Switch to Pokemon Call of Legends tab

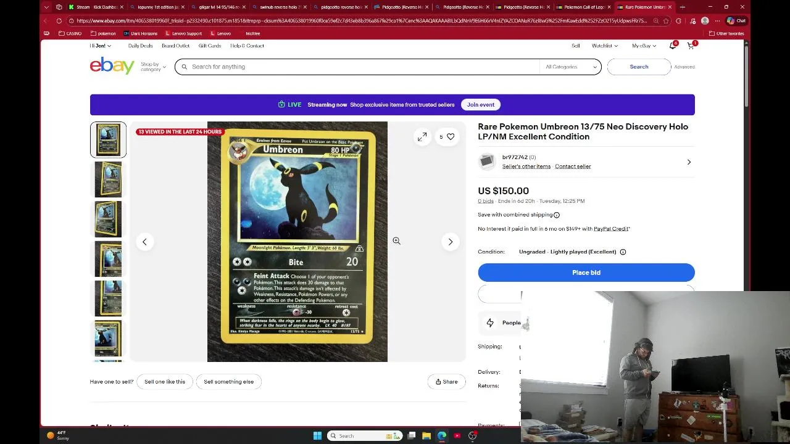pyautogui.click(x=583, y=7)
